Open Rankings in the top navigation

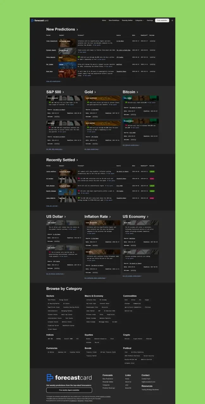tap(150, 20)
